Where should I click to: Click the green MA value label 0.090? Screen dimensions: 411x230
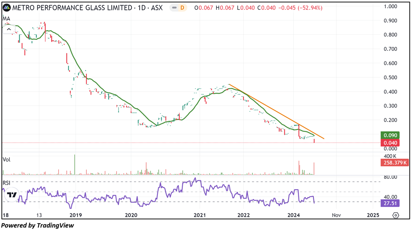click(x=390, y=135)
